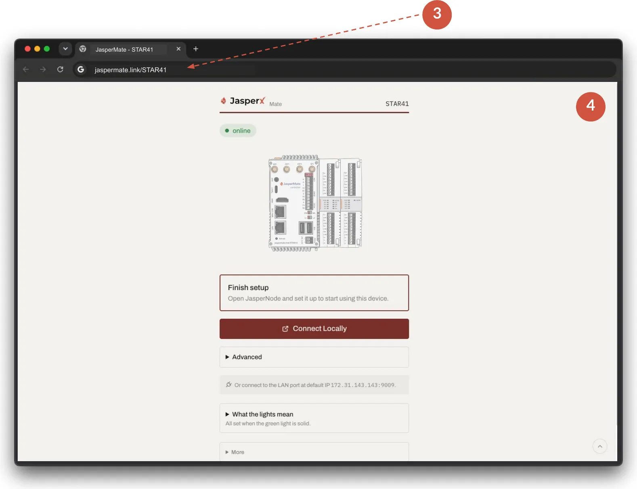This screenshot has height=489, width=637.
Task: Click 'All set when the green light is solid' text
Action: (x=268, y=424)
